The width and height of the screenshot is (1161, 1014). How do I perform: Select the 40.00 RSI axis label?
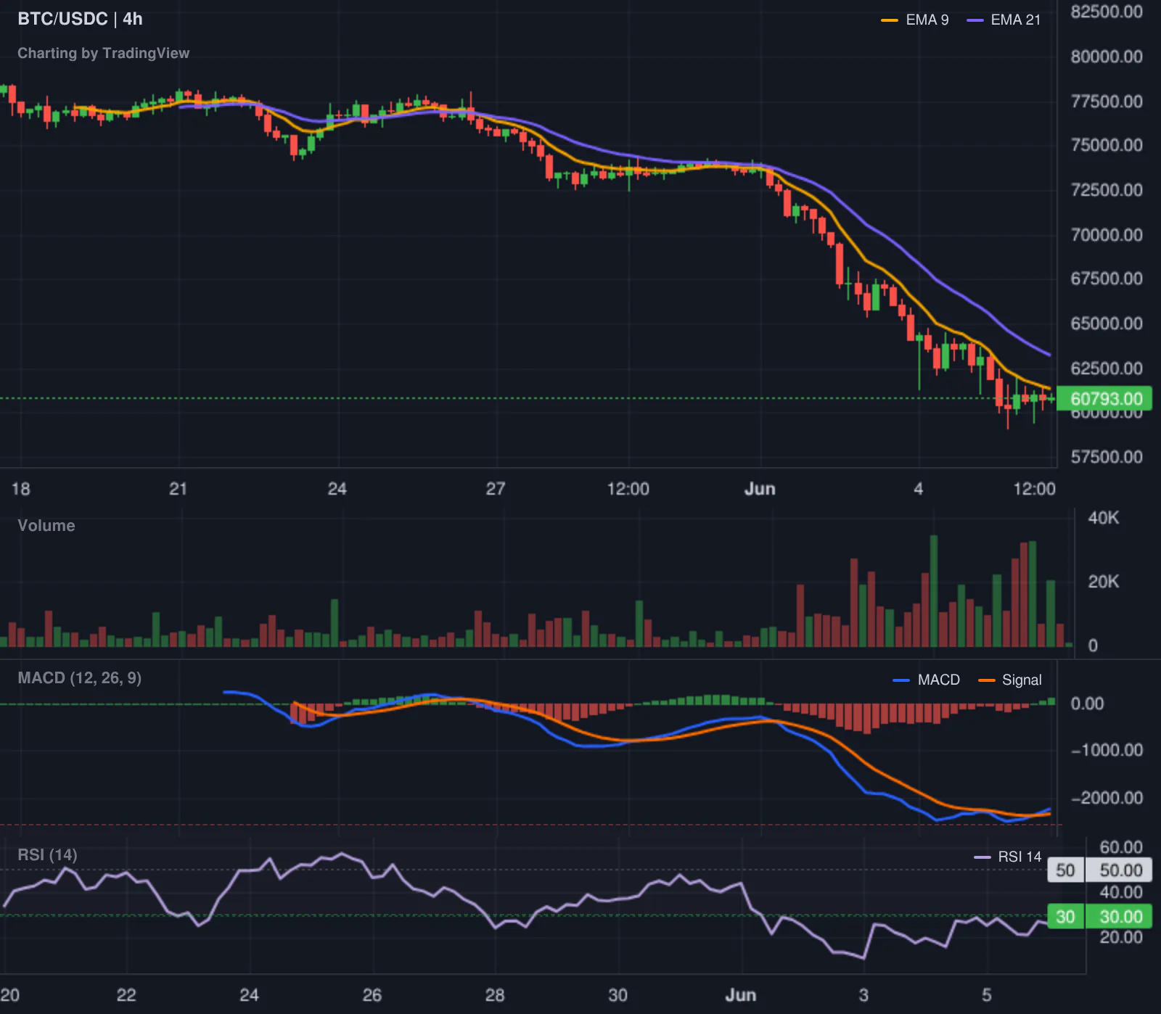coord(1121,892)
